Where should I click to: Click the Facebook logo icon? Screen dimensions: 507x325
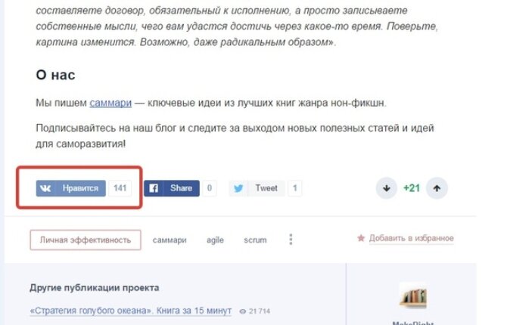click(154, 188)
